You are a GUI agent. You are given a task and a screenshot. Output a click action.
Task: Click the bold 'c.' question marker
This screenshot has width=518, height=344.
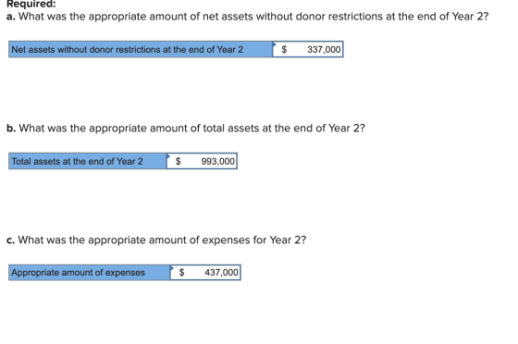(10, 240)
